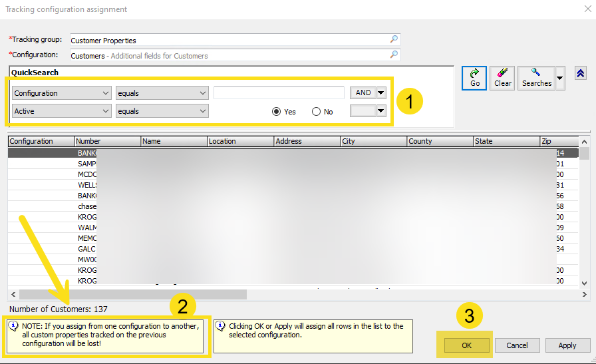
Task: Select the chase customer row
Action: [x=293, y=206]
